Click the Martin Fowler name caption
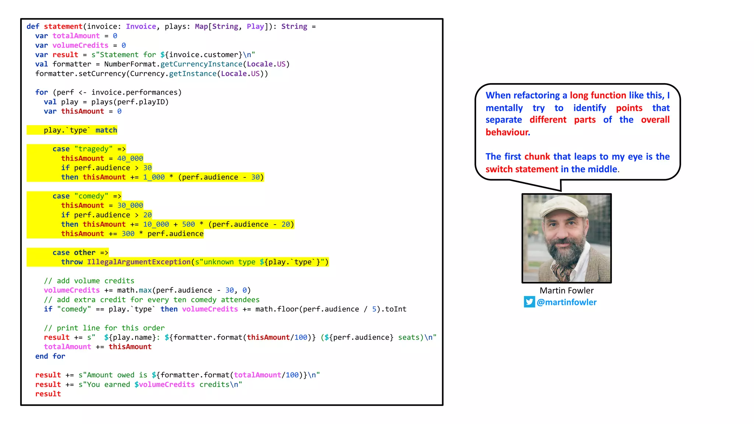 click(567, 290)
